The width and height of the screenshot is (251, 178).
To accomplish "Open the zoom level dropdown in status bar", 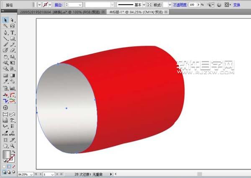I will [x=31, y=174].
